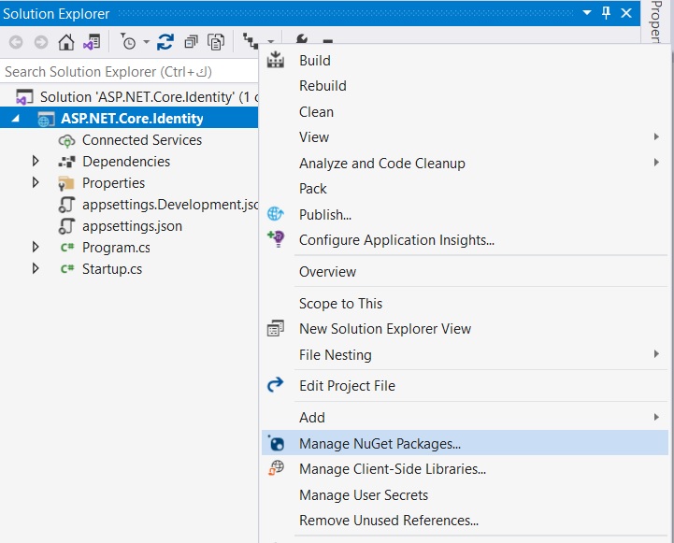Click the View Class Diagram hierarchy icon

click(251, 41)
